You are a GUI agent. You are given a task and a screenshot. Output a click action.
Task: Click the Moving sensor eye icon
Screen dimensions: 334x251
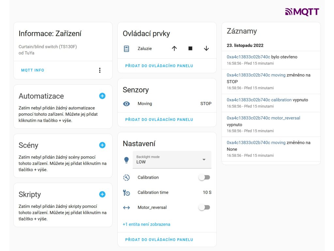(126, 104)
